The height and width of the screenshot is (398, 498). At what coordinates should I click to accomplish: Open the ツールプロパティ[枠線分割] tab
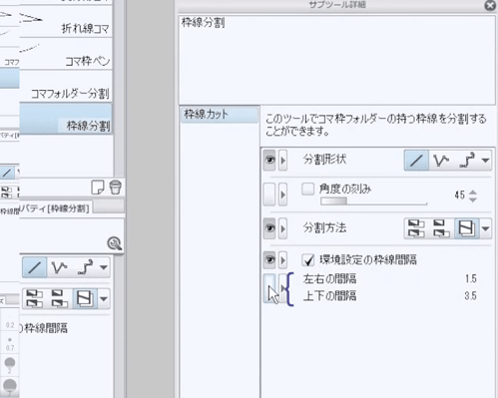click(57, 208)
